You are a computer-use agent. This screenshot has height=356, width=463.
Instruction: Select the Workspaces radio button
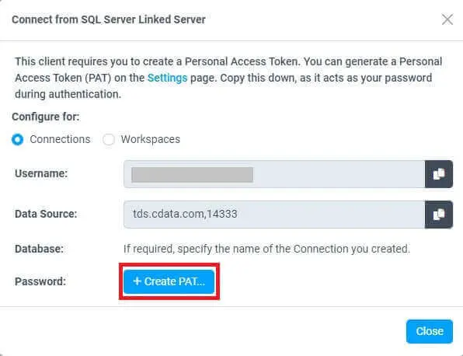click(108, 139)
